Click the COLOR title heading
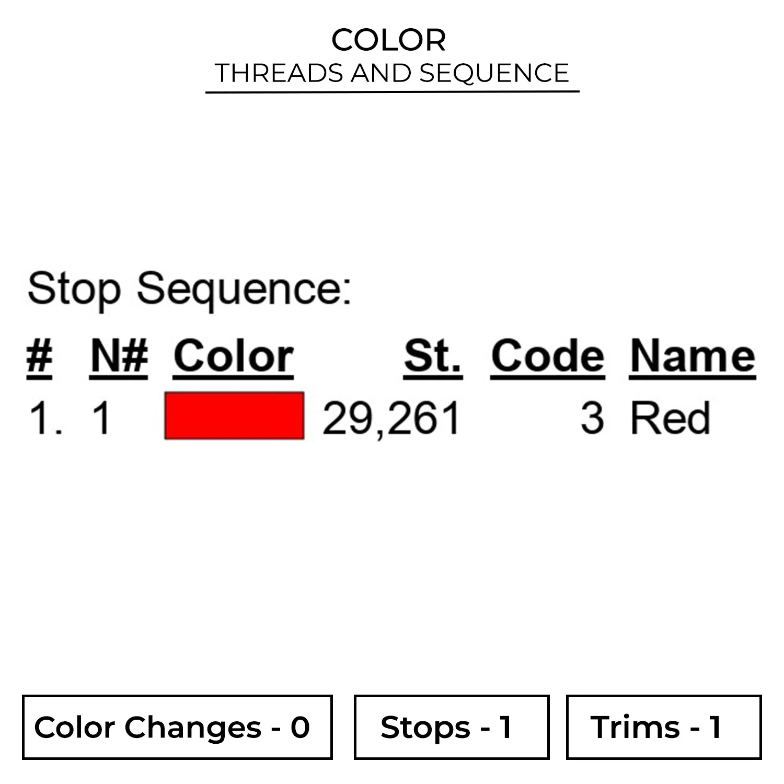The image size is (784, 784). tap(389, 40)
